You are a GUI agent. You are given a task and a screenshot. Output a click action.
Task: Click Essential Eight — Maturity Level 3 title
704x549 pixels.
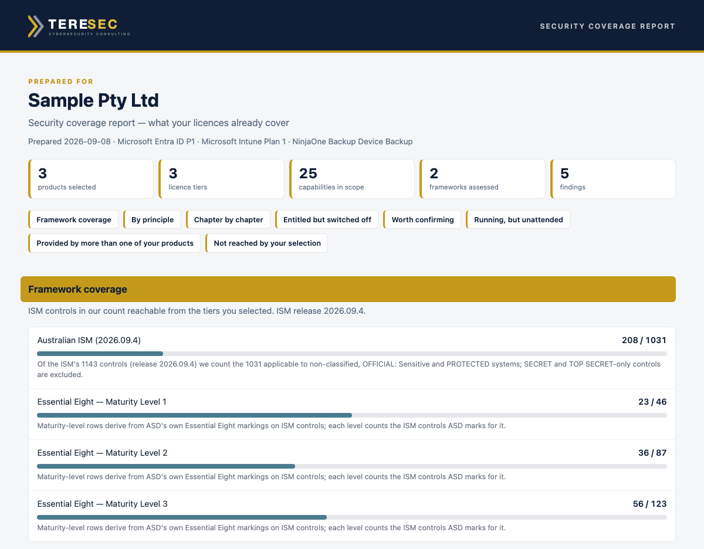[x=103, y=504]
